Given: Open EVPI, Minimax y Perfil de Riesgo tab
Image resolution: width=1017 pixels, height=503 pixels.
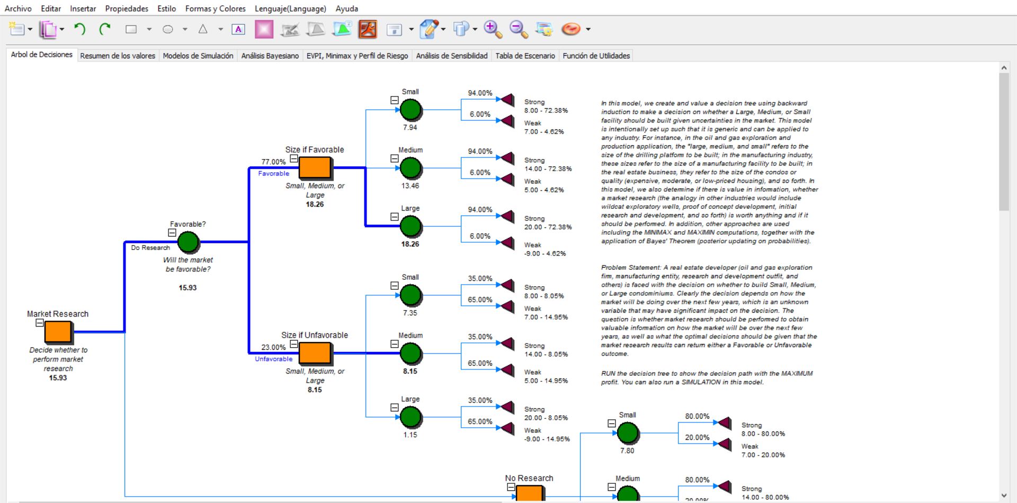Looking at the screenshot, I should 358,56.
